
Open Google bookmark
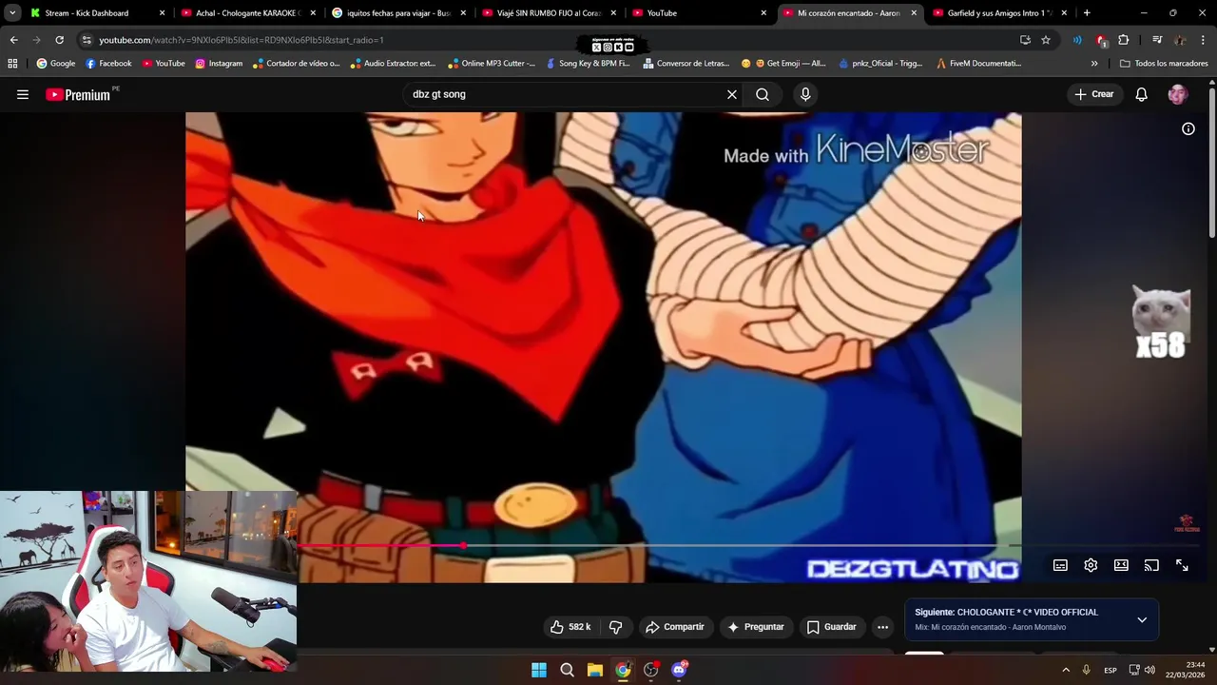[x=56, y=64]
